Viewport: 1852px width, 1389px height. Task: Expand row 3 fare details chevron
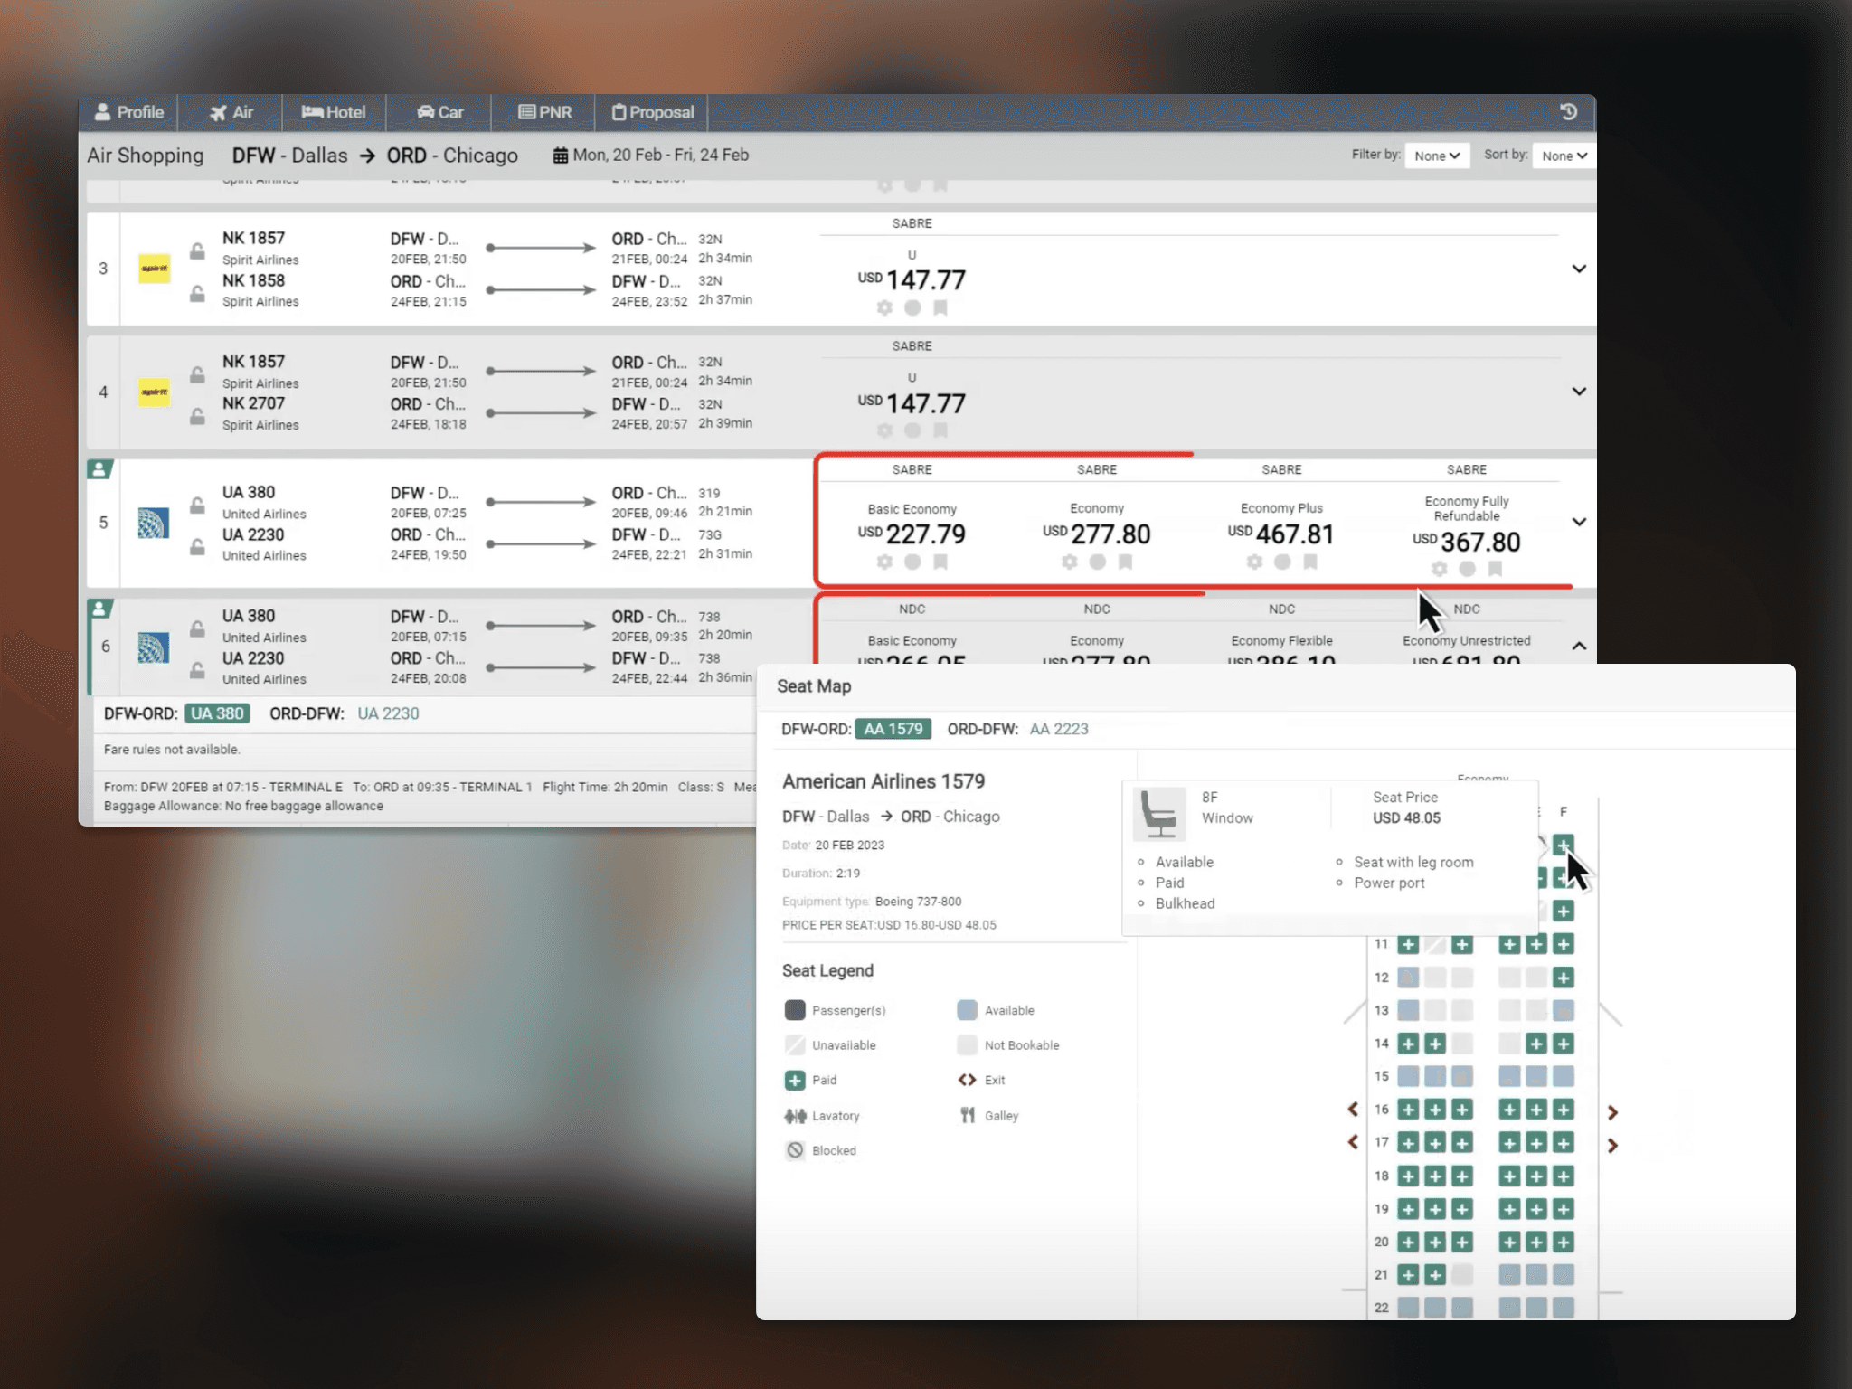1579,269
